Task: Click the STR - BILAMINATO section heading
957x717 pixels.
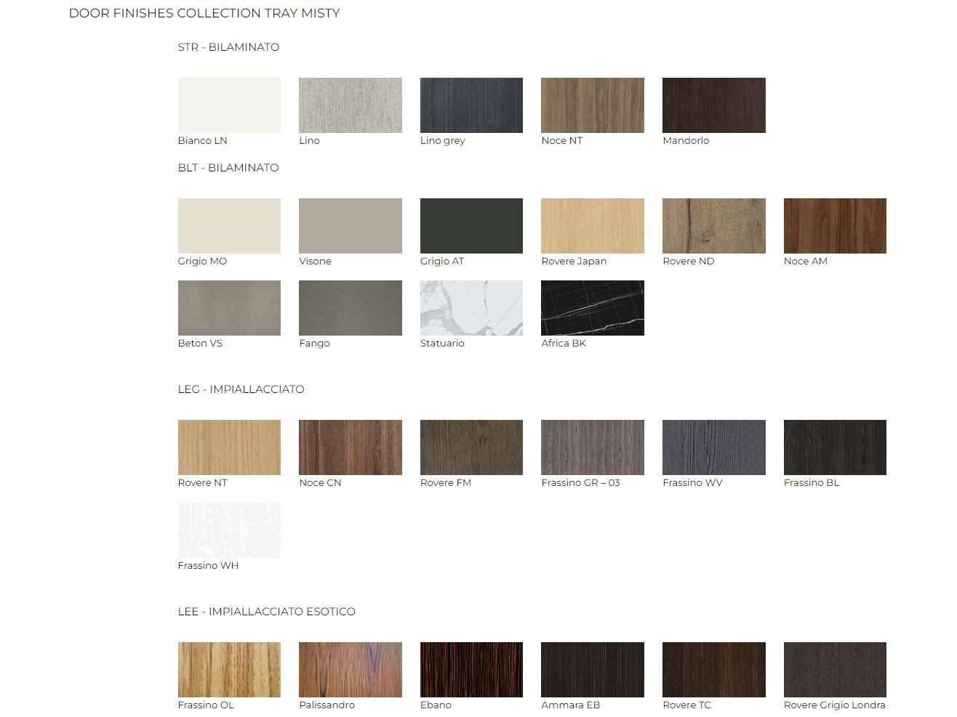Action: [x=228, y=47]
